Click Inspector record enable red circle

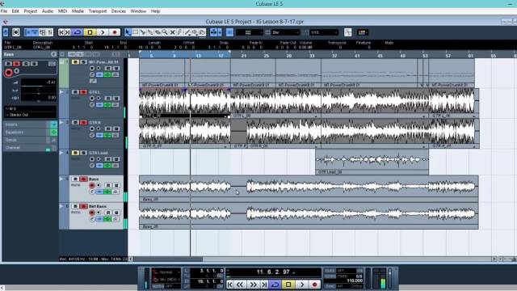(9, 73)
